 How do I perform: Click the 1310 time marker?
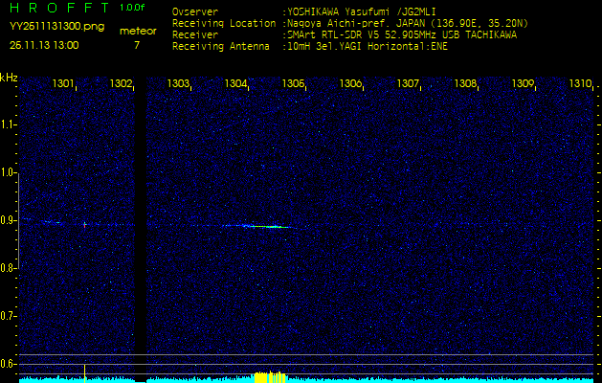tap(580, 84)
